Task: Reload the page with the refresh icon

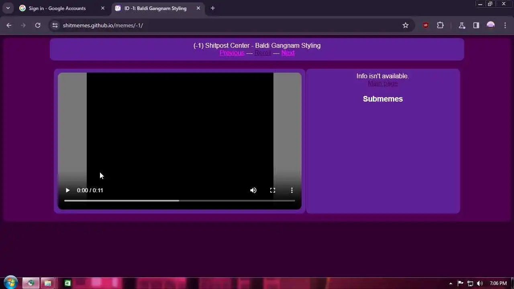Action: 38,25
